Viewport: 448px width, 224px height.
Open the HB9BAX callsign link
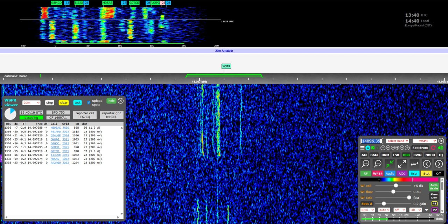[55, 128]
